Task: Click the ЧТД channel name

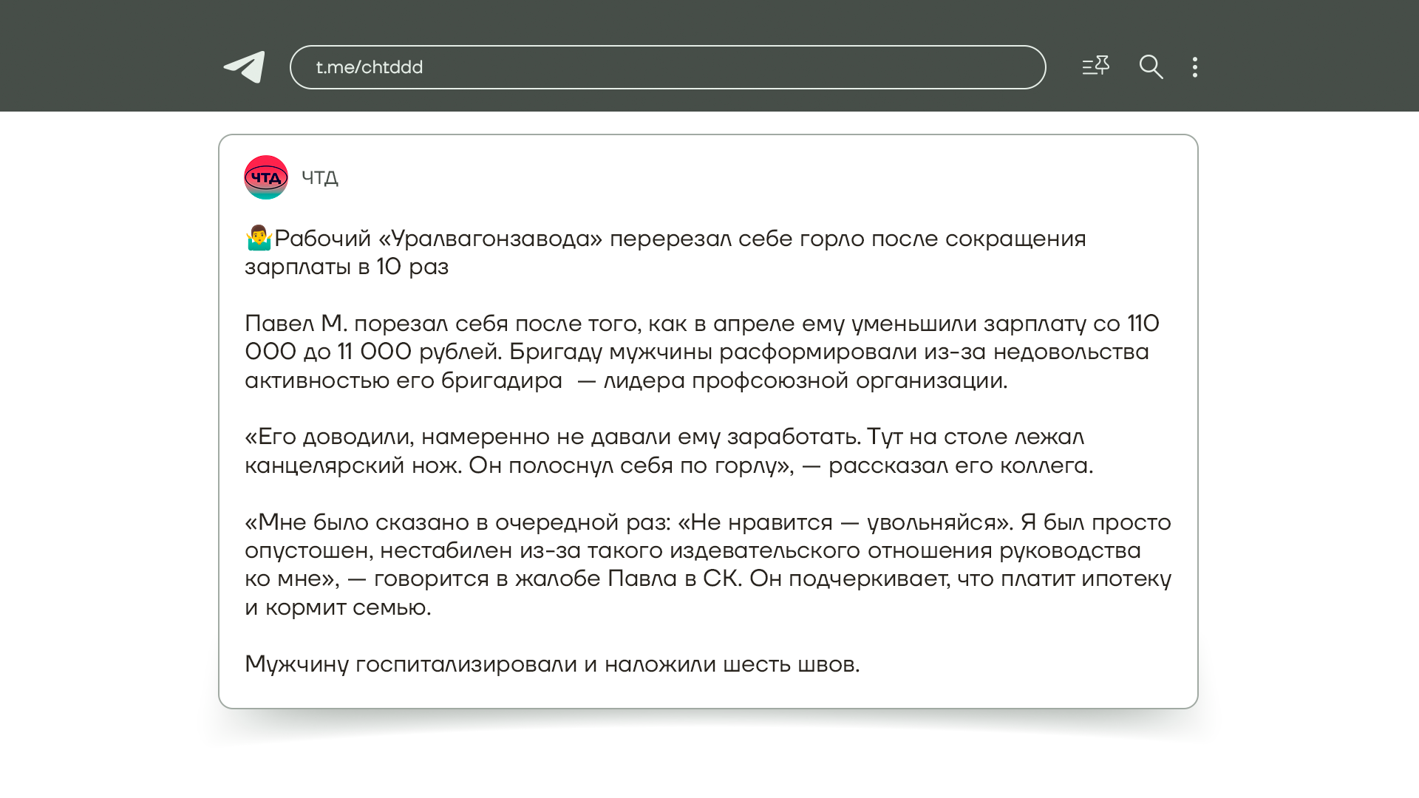Action: 320,178
